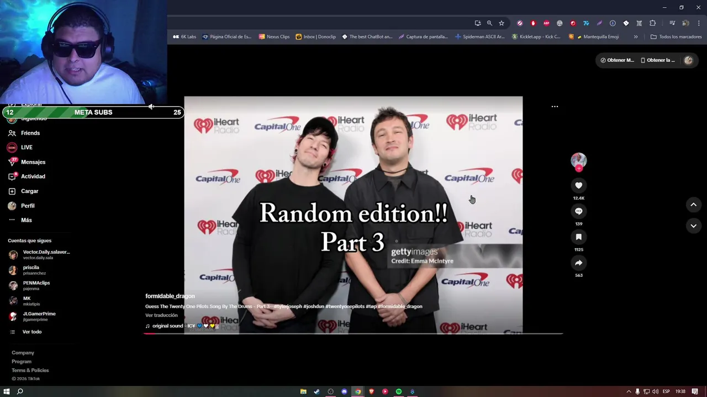Show more bookmarks with the double chevron

click(636, 37)
